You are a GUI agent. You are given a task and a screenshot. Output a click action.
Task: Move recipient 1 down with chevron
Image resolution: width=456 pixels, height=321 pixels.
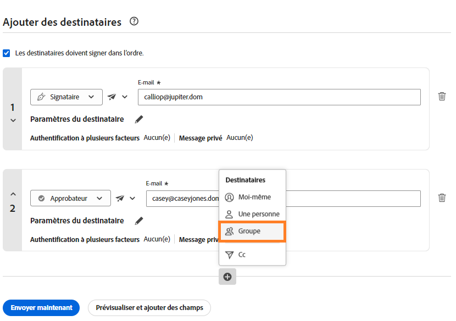coord(13,120)
